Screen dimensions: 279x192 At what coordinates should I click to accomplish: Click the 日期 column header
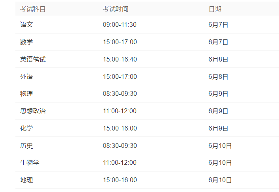tap(215, 9)
